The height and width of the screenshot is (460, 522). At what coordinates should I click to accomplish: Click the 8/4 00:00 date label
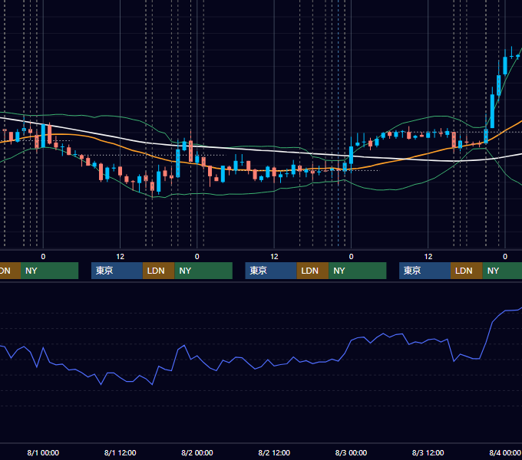click(505, 452)
